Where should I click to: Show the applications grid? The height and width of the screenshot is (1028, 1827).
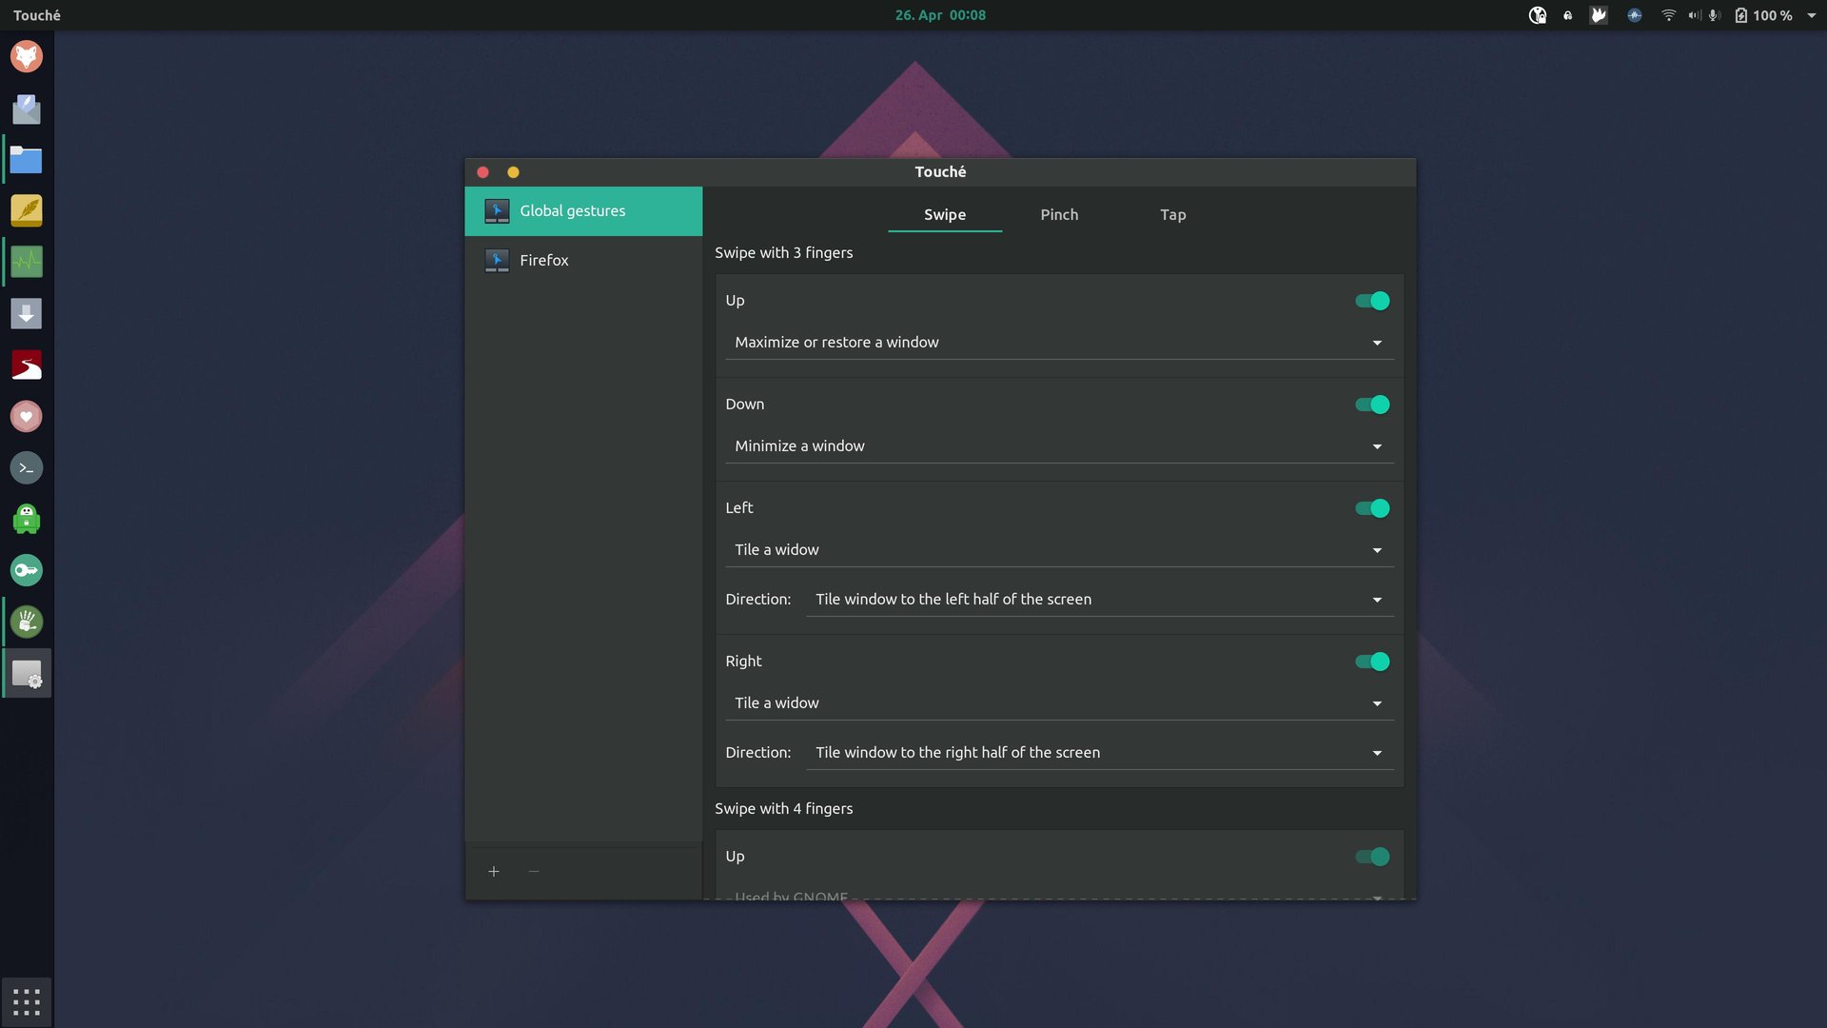pyautogui.click(x=26, y=1001)
